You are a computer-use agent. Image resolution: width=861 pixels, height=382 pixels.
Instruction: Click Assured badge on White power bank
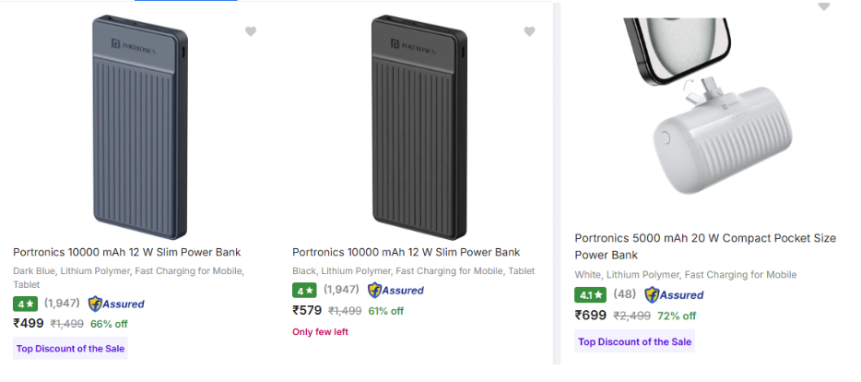click(x=674, y=295)
